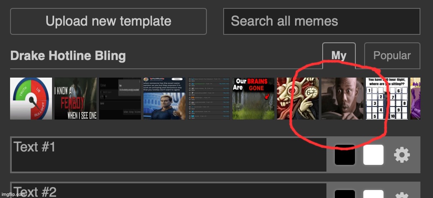Select the 'Our Brains Are Gone' template
Image resolution: width=433 pixels, height=198 pixels.
click(253, 99)
